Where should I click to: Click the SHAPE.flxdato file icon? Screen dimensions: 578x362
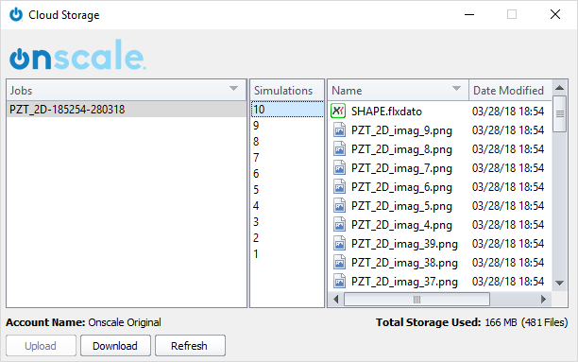[338, 112]
